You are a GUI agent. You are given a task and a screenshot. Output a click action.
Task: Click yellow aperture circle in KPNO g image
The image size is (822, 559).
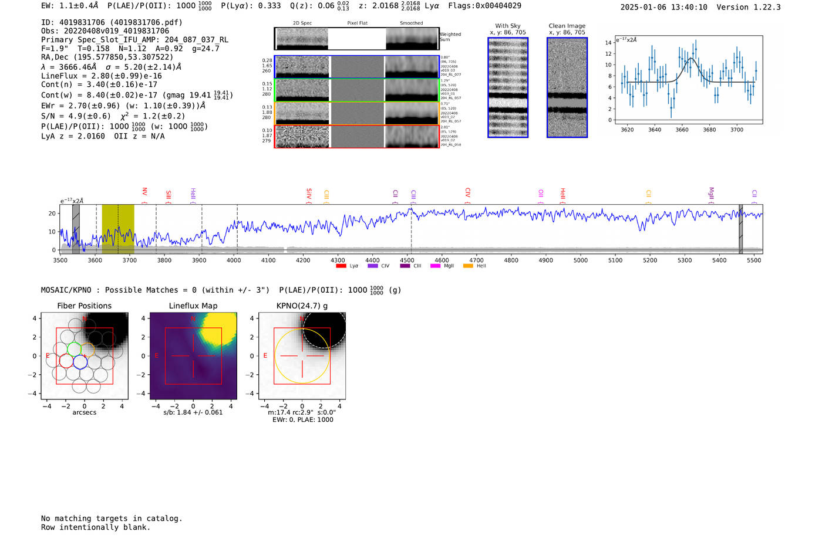coord(302,356)
